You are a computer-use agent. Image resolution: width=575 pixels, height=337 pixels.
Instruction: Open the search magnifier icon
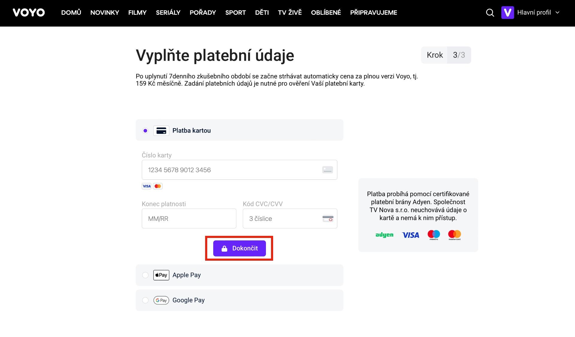point(490,13)
